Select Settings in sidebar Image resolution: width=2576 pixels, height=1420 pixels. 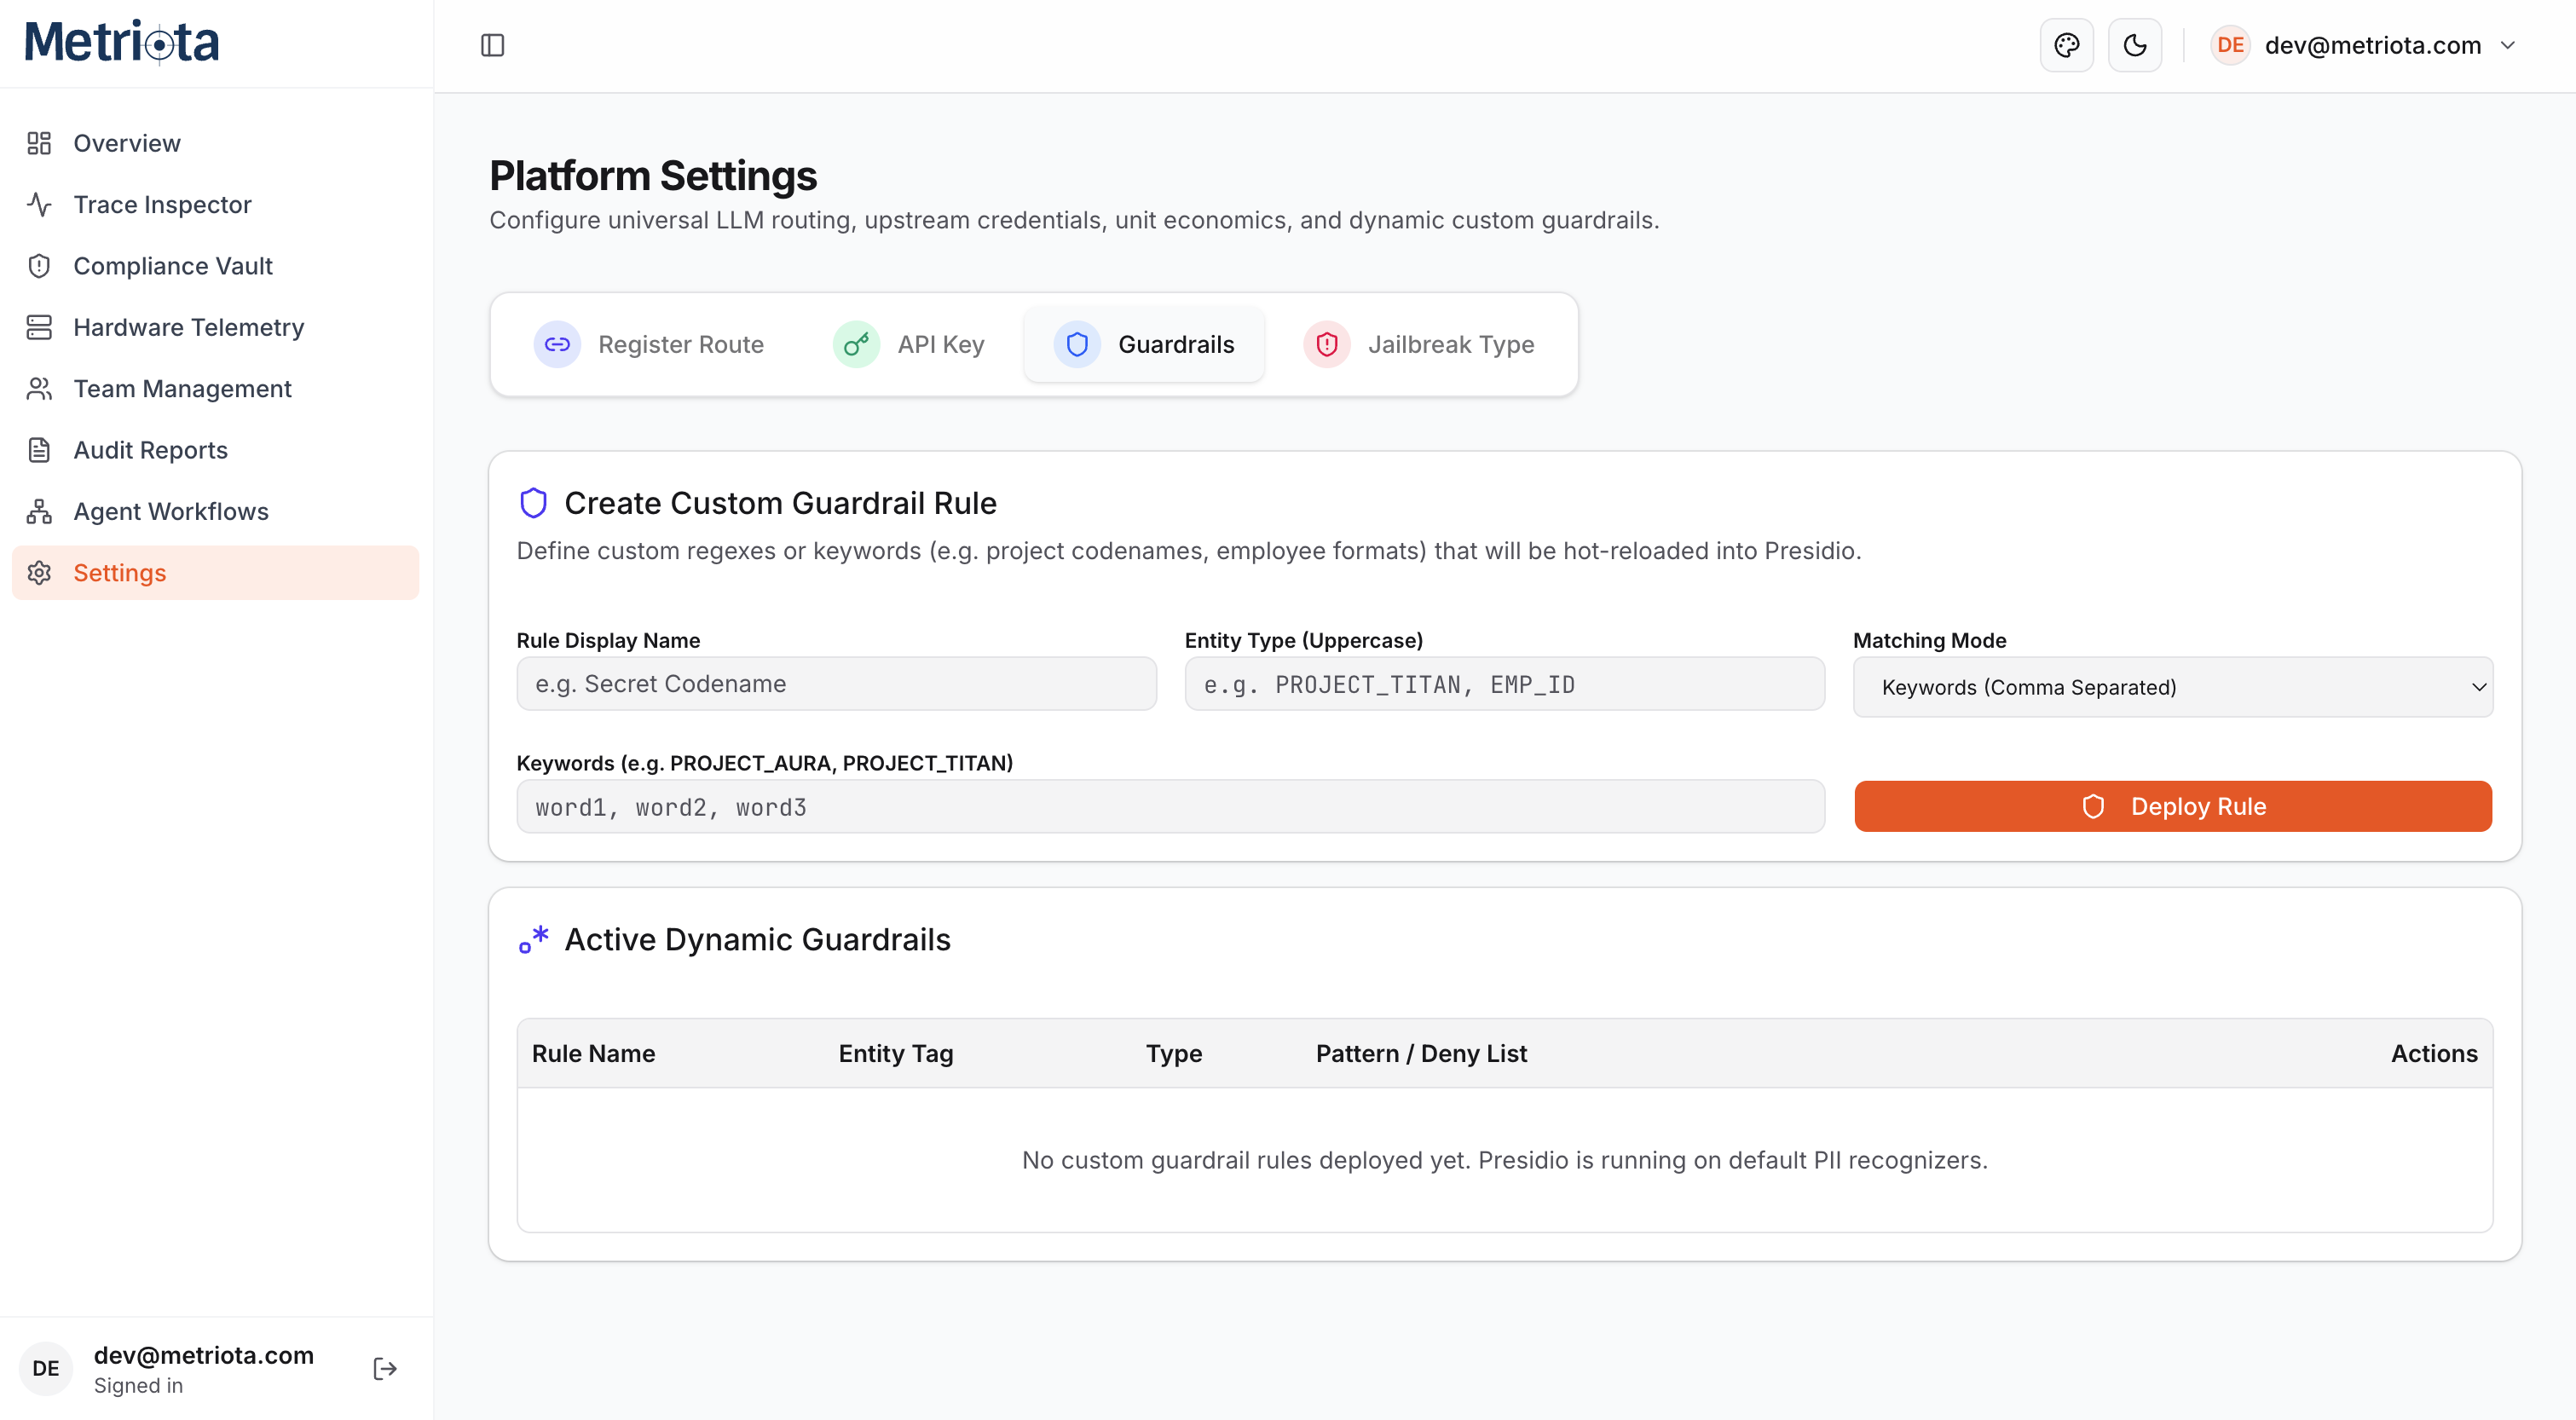pyautogui.click(x=215, y=573)
